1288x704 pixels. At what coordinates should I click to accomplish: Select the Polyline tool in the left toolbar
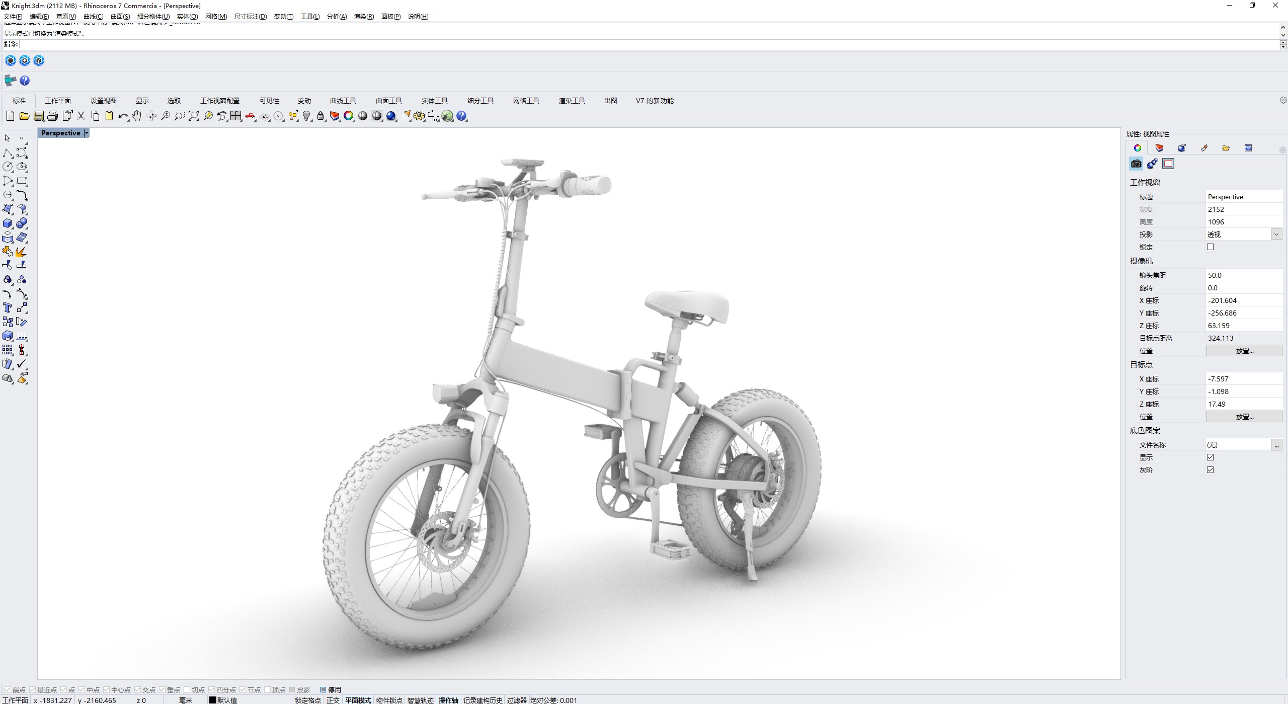(x=8, y=153)
